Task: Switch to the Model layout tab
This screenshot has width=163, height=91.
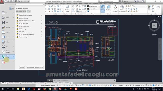Action: 4,83
